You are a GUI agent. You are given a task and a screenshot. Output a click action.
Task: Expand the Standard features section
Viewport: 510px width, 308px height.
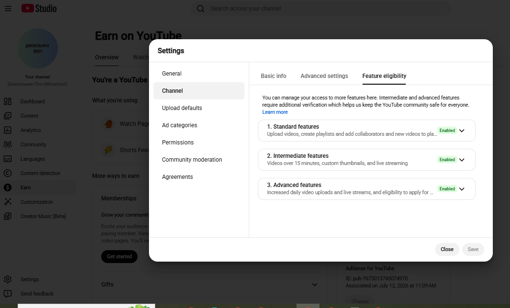pyautogui.click(x=462, y=131)
